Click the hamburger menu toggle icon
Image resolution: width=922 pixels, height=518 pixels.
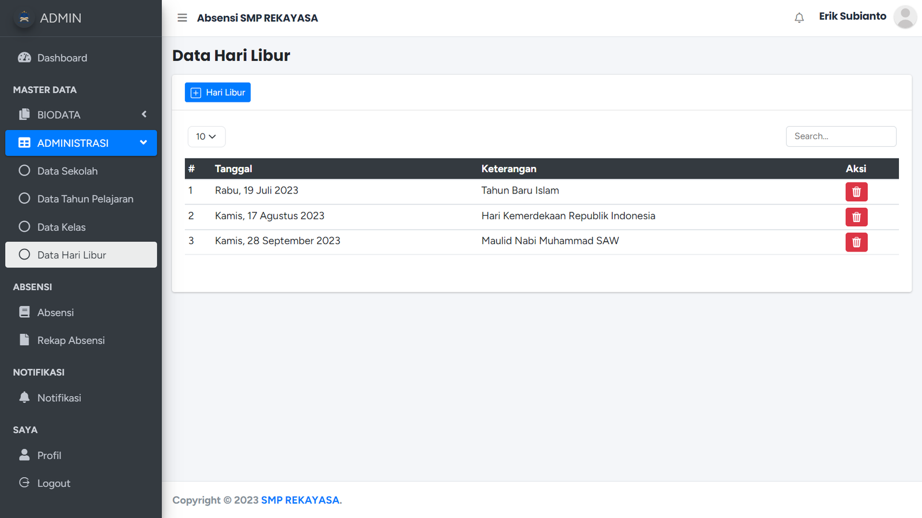[x=182, y=18]
